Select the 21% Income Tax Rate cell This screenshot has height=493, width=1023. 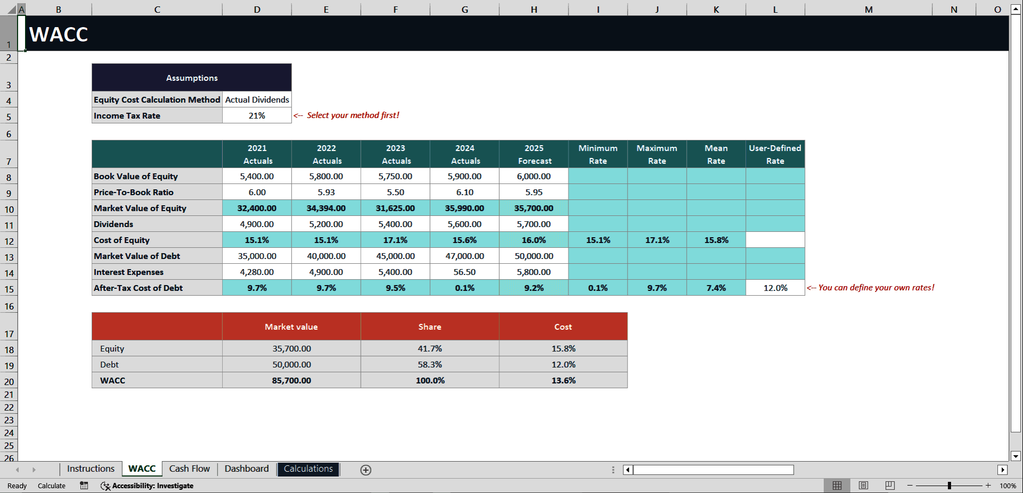click(x=256, y=115)
